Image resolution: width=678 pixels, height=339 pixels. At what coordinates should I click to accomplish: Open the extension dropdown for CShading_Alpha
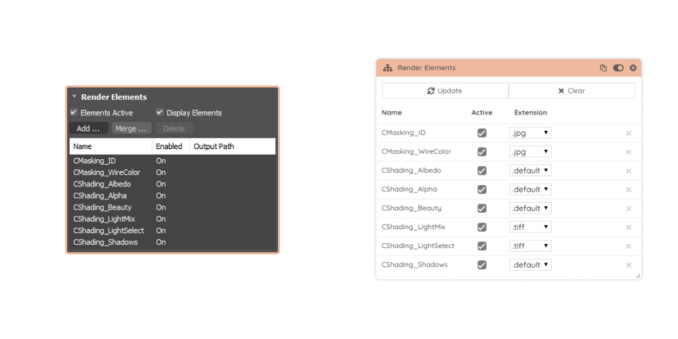tap(531, 189)
